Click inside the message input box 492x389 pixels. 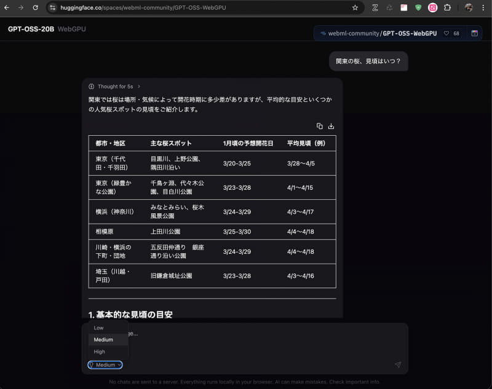246,344
